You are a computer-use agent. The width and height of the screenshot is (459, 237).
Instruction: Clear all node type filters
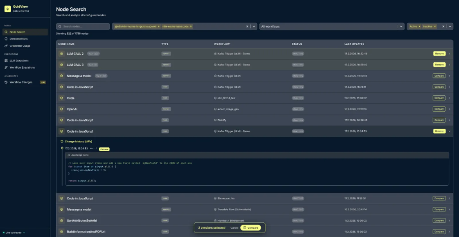click(x=247, y=27)
